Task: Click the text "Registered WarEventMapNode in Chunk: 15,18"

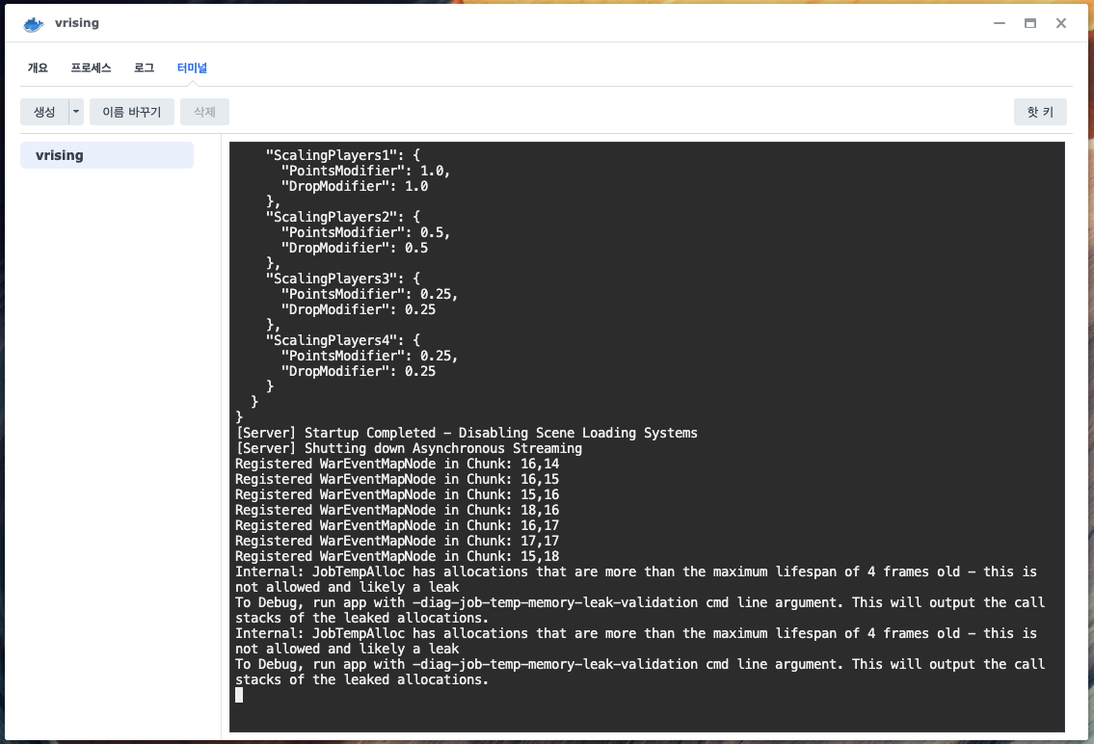Action: tap(397, 556)
